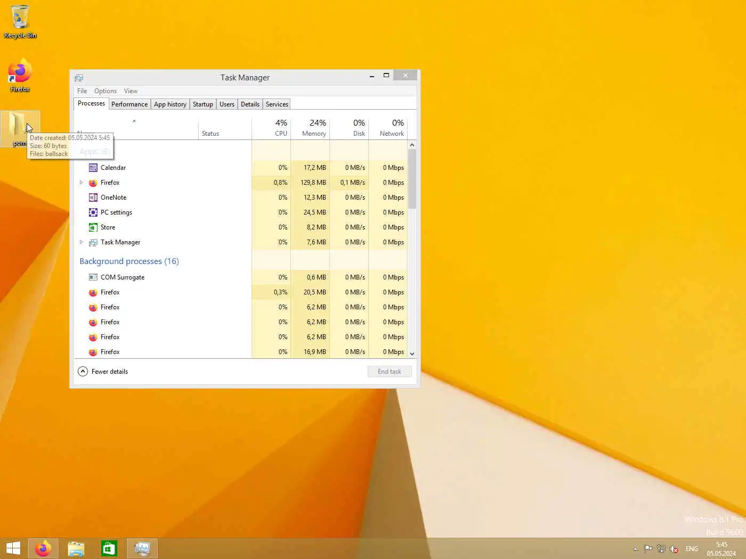Click the process list scrollbar thumb
This screenshot has height=559, width=746.
tap(412, 179)
